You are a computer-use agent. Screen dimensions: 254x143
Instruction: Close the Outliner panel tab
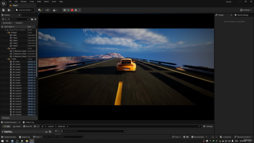(x=19, y=15)
